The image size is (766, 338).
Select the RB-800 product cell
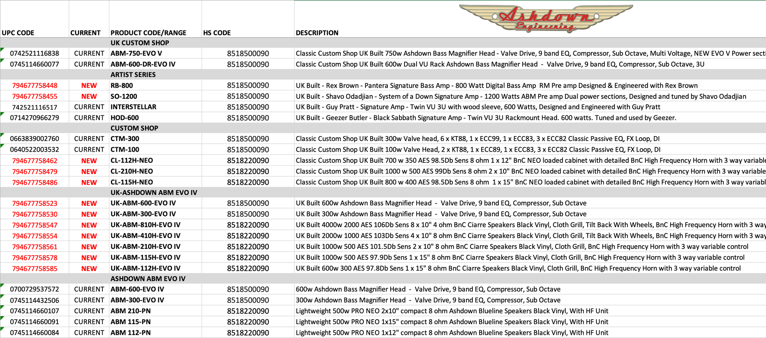(122, 86)
